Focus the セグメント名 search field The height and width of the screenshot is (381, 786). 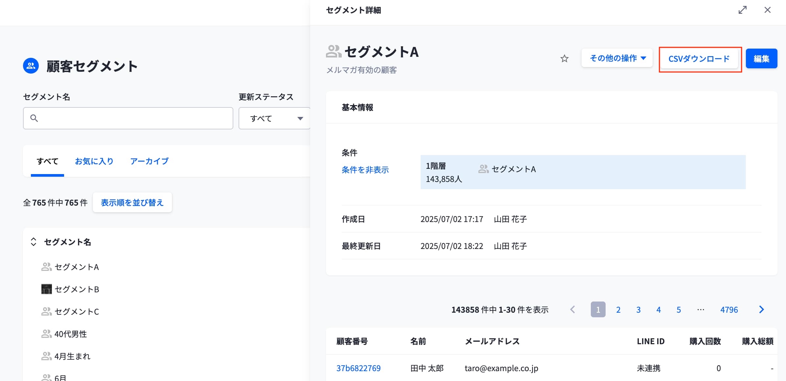click(x=135, y=118)
